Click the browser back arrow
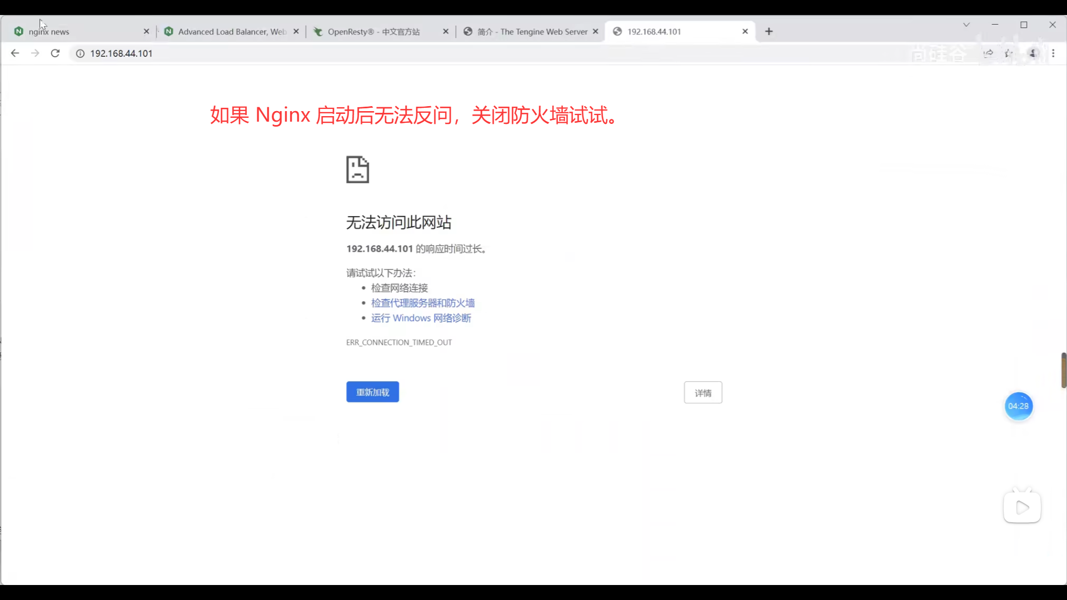 pyautogui.click(x=15, y=53)
